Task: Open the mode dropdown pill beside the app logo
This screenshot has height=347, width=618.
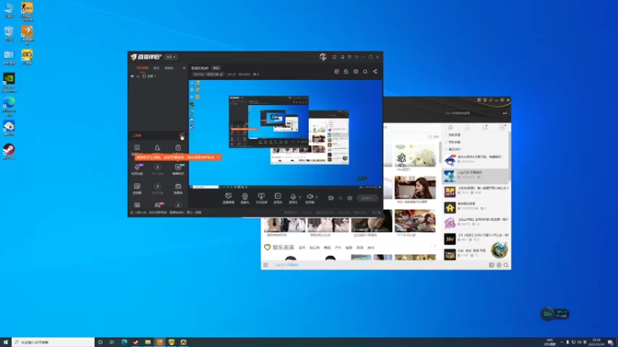Action: [x=171, y=57]
